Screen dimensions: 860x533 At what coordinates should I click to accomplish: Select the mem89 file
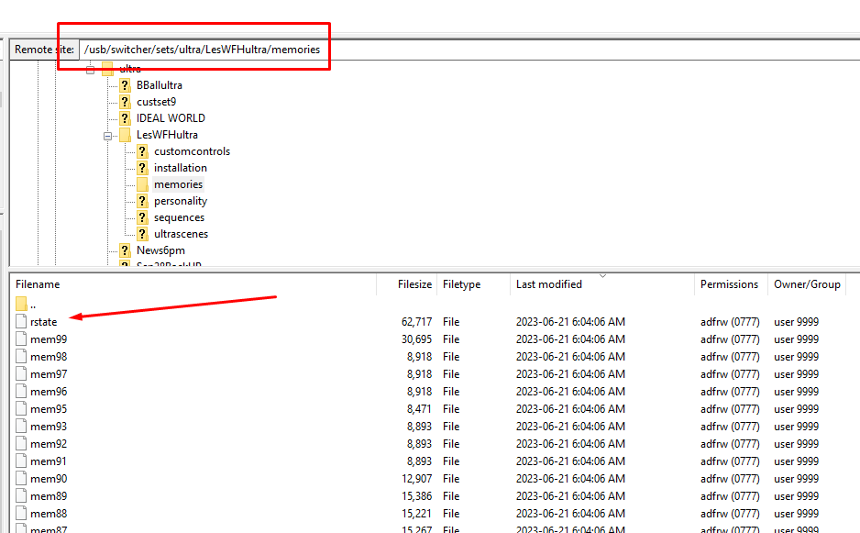(x=49, y=496)
